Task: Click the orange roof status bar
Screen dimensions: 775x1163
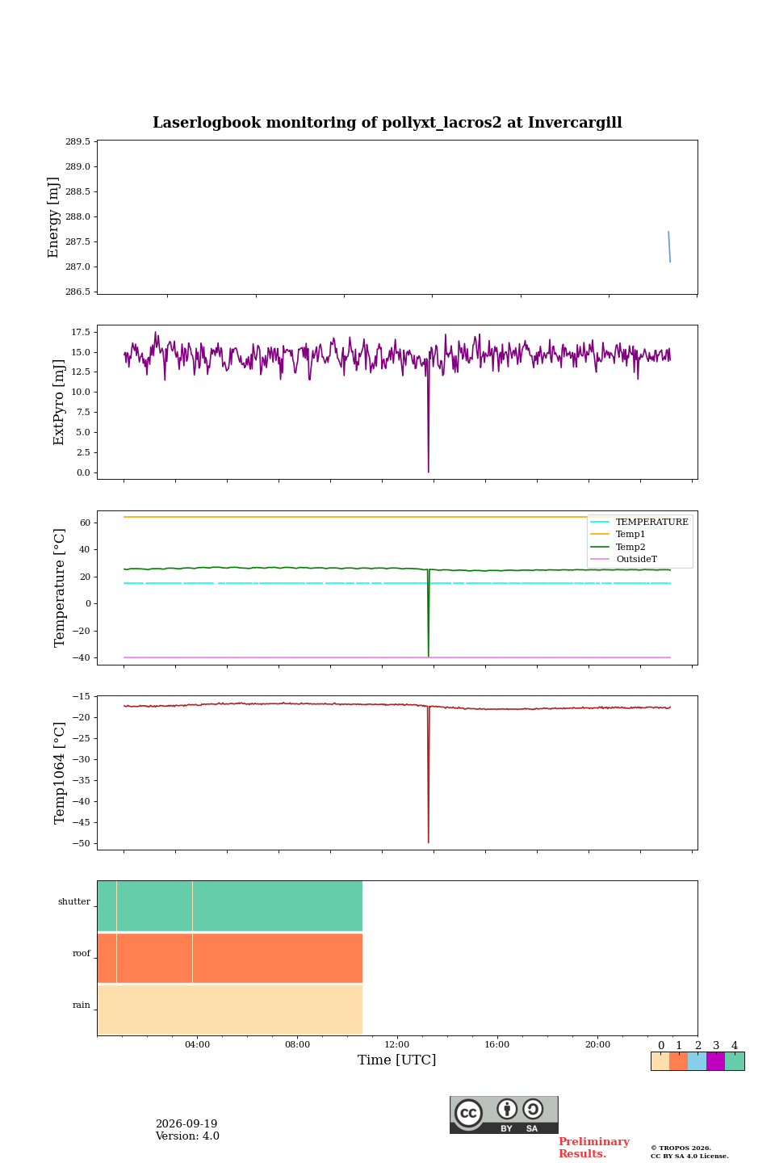Action: [x=229, y=958]
